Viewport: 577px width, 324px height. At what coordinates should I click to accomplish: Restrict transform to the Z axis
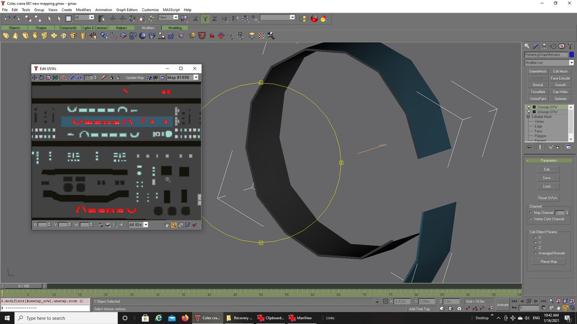point(214,18)
